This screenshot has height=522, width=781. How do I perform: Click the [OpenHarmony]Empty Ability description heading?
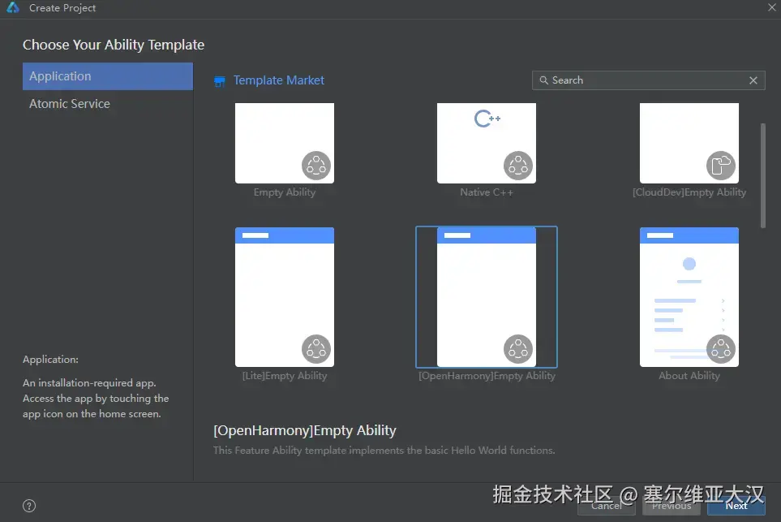(305, 430)
